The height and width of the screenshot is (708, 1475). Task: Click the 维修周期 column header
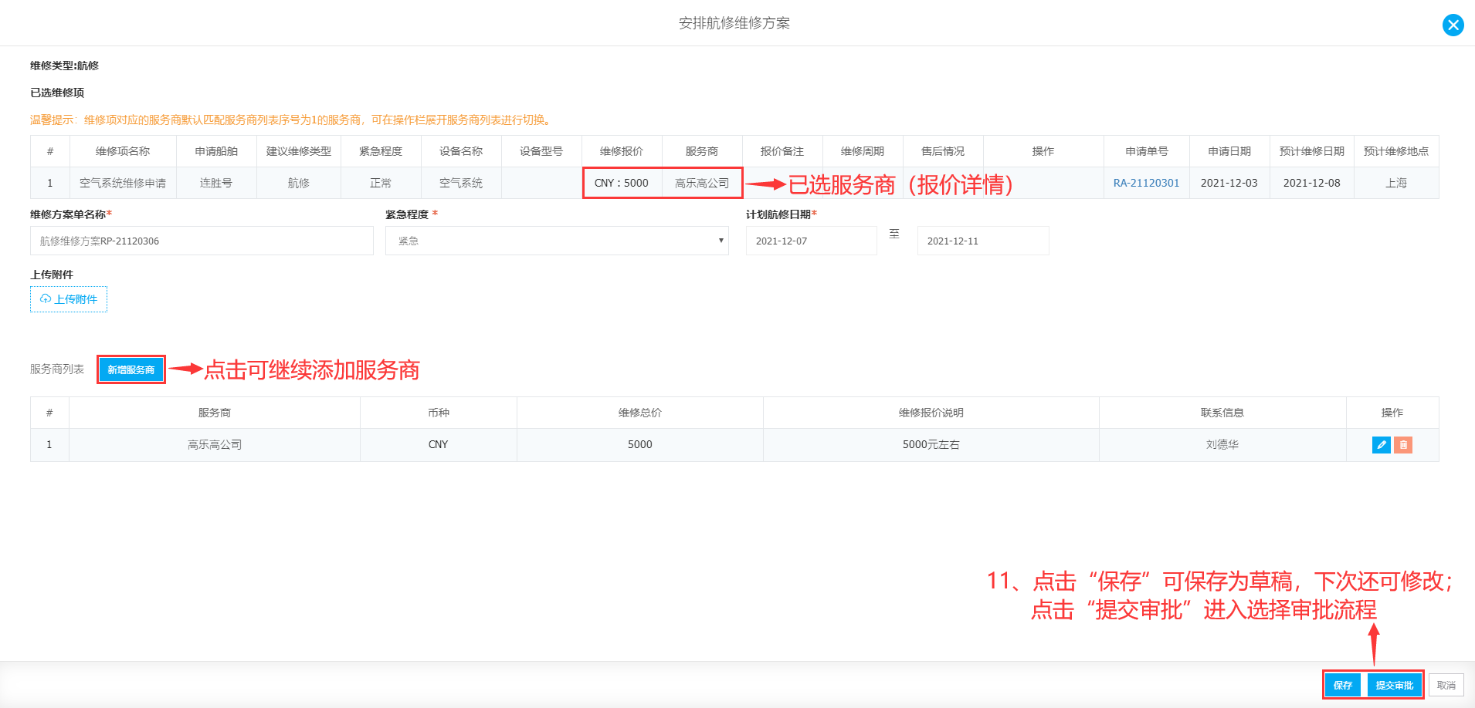click(x=863, y=151)
